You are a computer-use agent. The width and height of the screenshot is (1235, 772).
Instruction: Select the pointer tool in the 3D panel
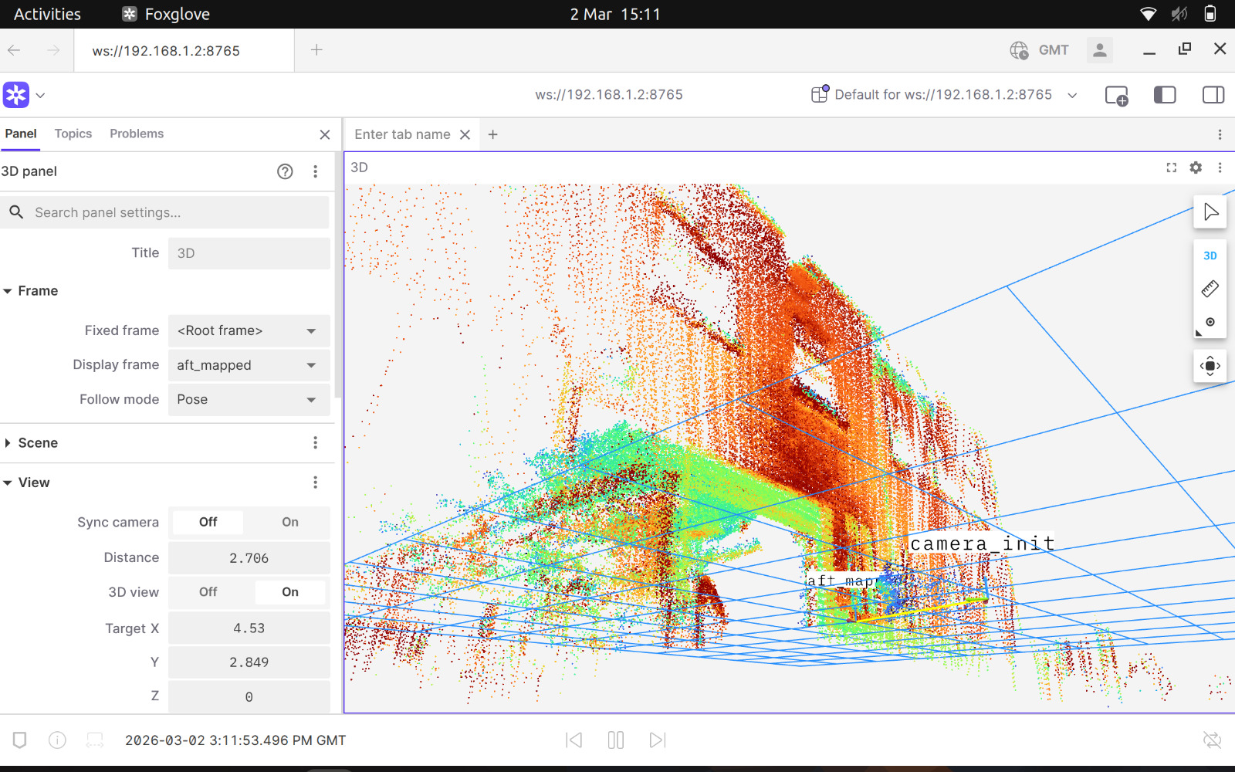pos(1210,212)
